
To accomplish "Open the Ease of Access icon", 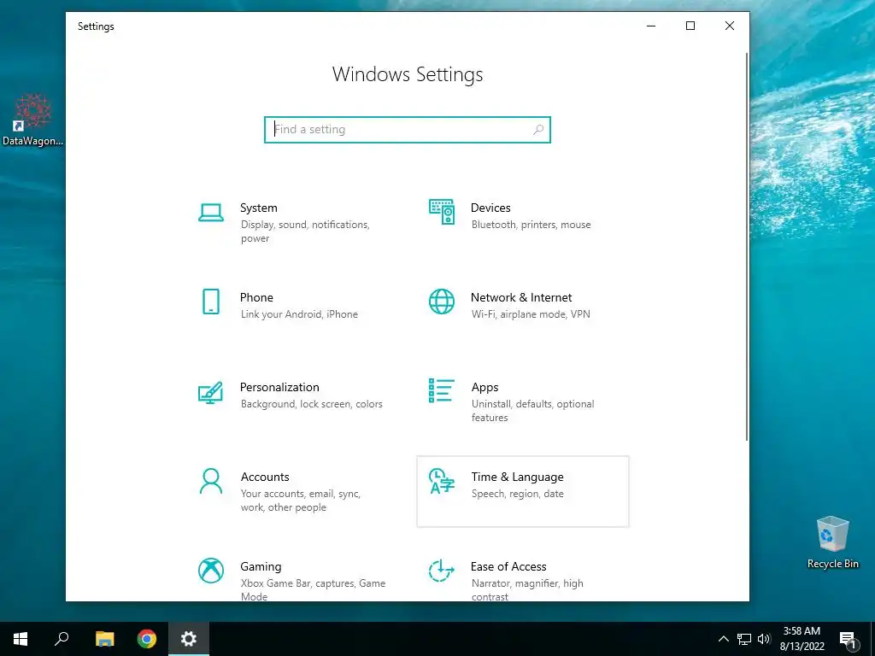I will pos(442,571).
